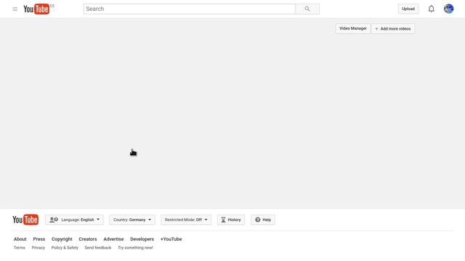Click the YouTube logo in header
The height and width of the screenshot is (261, 465).
click(37, 9)
